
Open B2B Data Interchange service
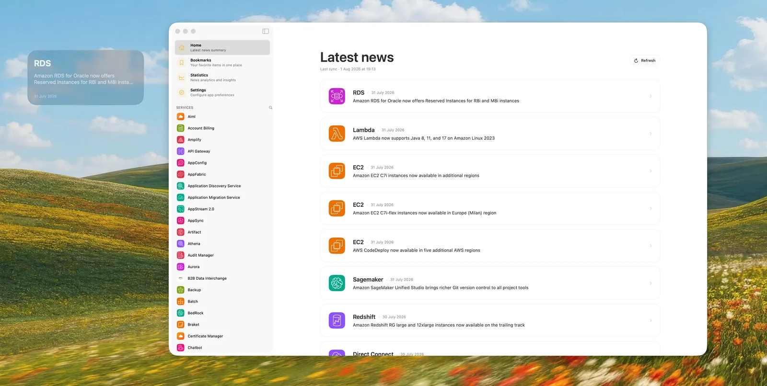point(222,278)
